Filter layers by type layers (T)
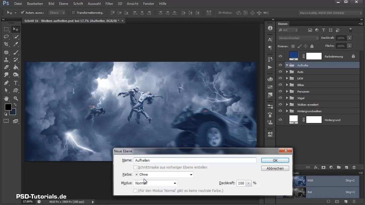 click(324, 30)
